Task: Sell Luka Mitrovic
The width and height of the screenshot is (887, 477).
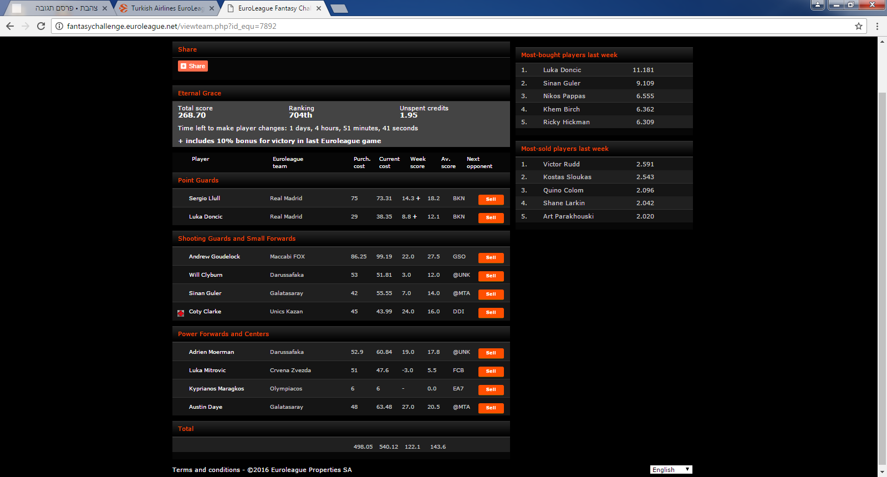Action: click(x=491, y=371)
